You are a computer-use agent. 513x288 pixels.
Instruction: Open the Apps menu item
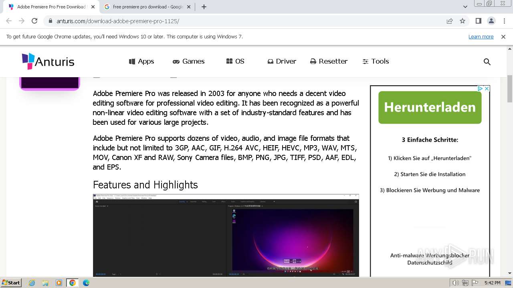[x=141, y=61]
